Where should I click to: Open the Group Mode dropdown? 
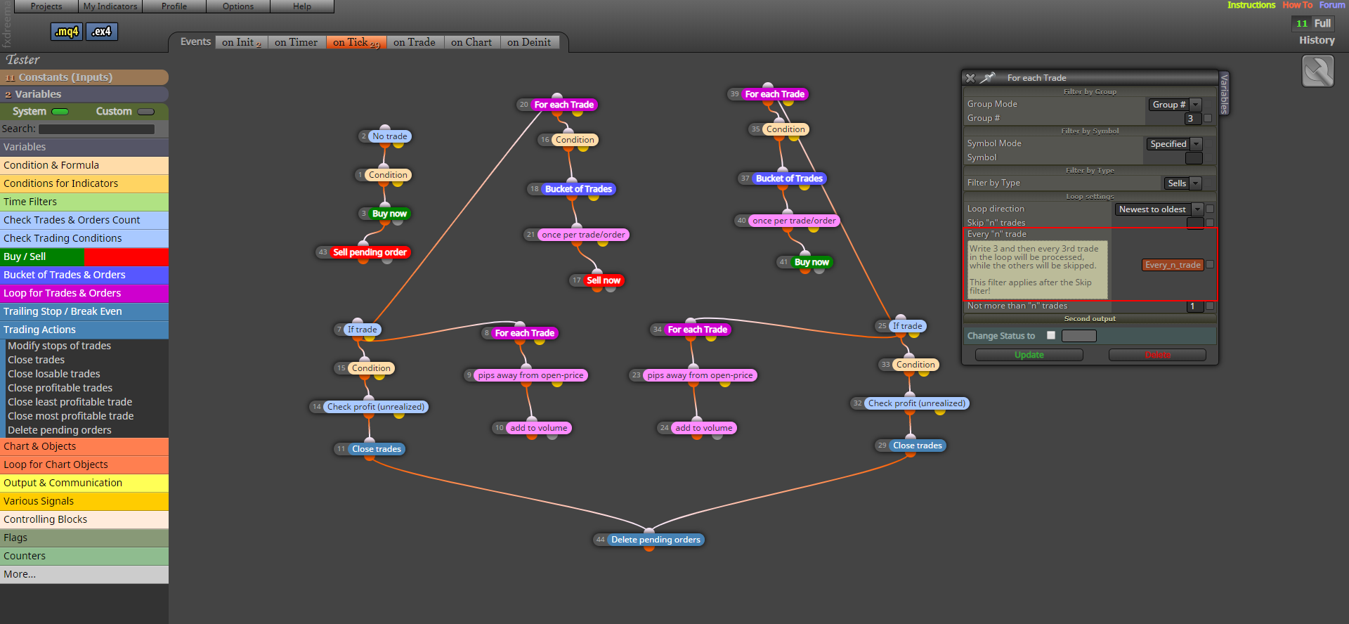(1175, 105)
